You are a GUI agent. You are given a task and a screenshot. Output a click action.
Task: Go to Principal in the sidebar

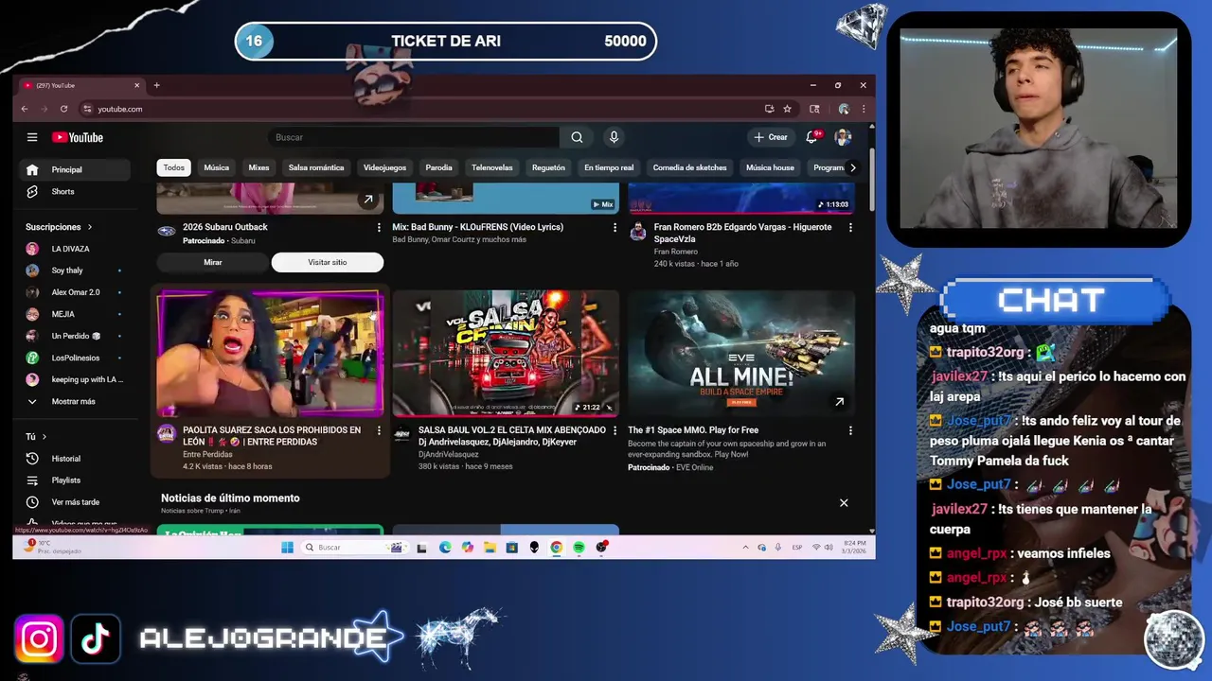coord(75,170)
